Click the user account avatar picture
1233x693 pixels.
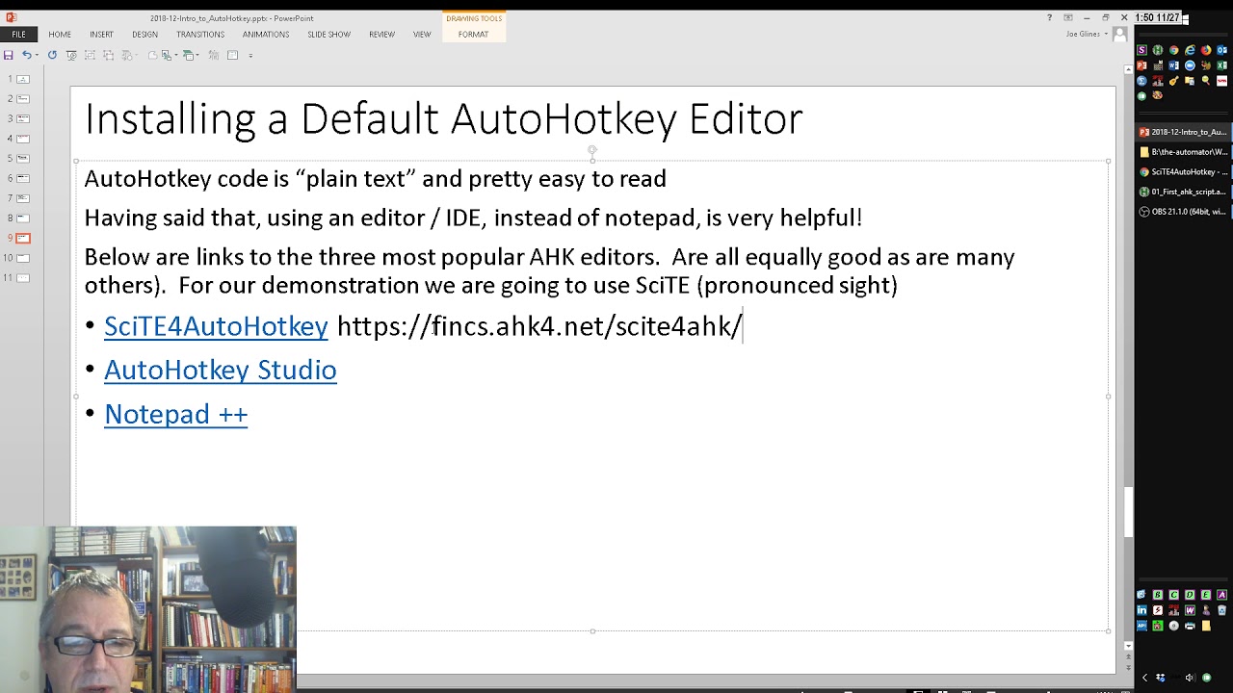tap(1119, 34)
